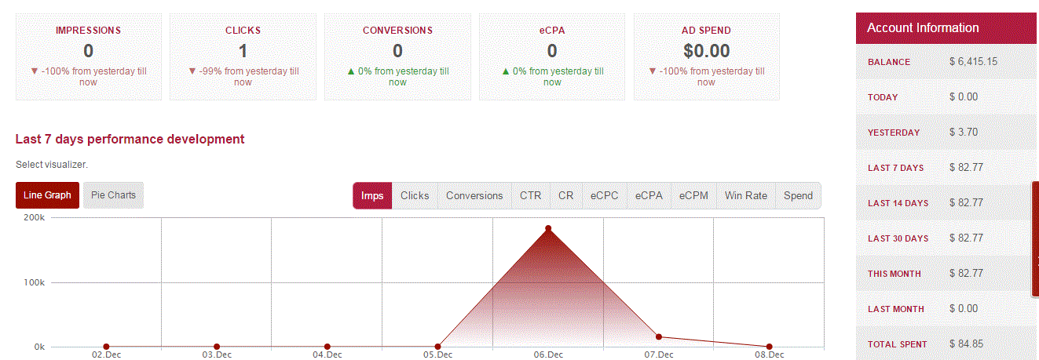The image size is (1039, 360).
Task: Select the Clicks metric tab
Action: coord(415,195)
